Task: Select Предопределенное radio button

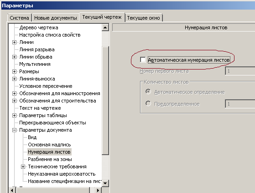Action: tap(148, 103)
